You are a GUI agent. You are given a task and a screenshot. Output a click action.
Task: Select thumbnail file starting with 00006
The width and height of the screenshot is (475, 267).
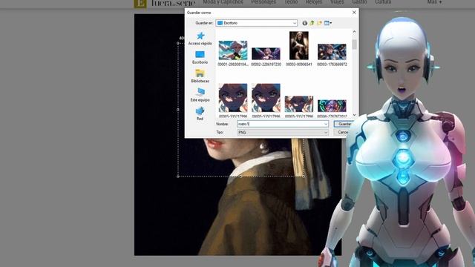332,108
